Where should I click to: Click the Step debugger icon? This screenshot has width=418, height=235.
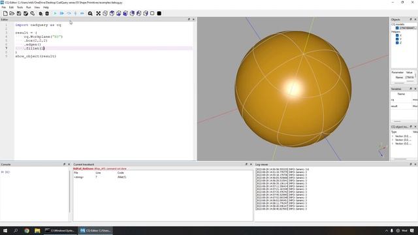pyautogui.click(x=69, y=13)
